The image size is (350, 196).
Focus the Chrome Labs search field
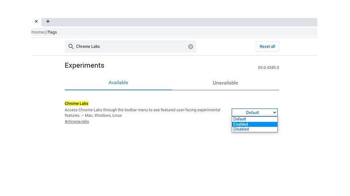tap(130, 46)
